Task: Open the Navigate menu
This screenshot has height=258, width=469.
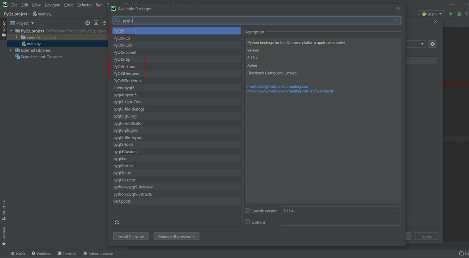Action: point(52,5)
